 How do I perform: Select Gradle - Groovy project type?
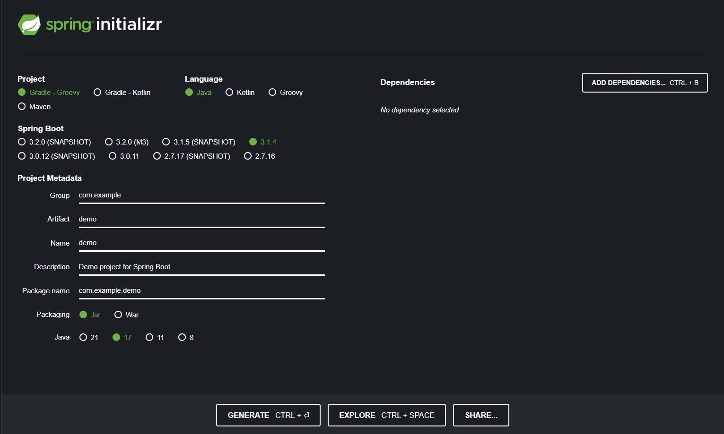[x=49, y=93]
